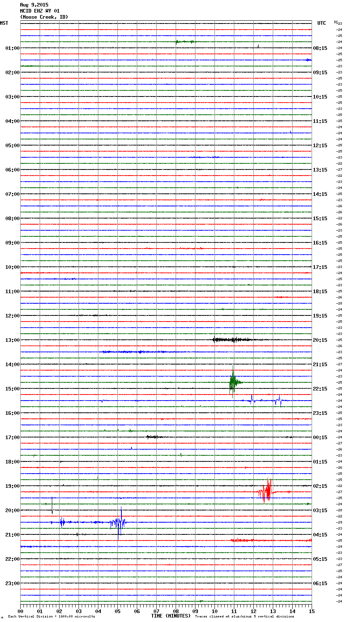Image resolution: width=344 pixels, height=622 pixels.
Task: Select the 03:00 MST time label
Action: pos(13,97)
